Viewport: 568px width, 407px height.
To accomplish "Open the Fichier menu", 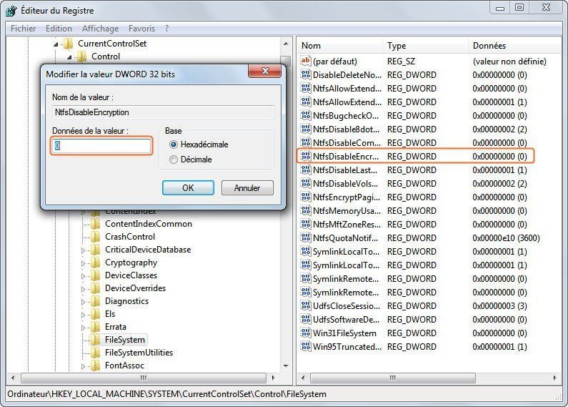I will click(x=23, y=29).
